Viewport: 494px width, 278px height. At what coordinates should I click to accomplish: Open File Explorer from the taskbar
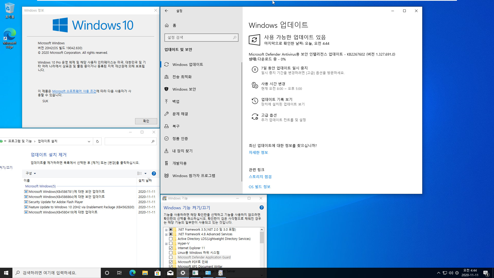point(145,273)
